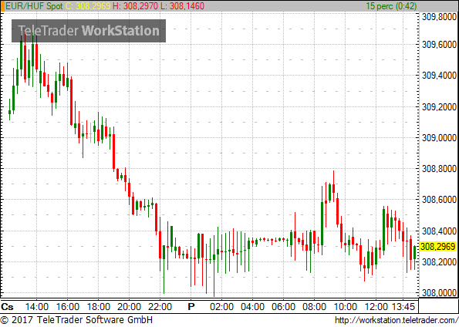Click the 309,0000 price axis label
Screen dimensions: 459x327
[x=439, y=137]
